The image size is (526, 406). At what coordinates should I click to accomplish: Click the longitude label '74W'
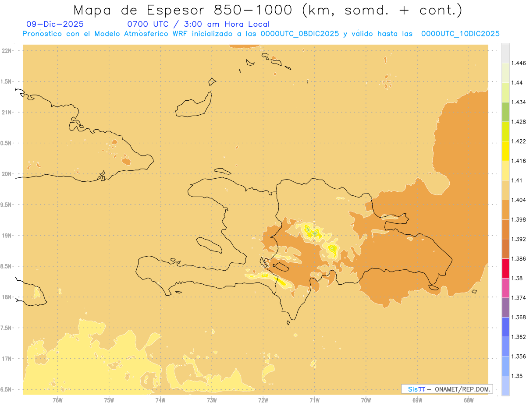(x=160, y=400)
